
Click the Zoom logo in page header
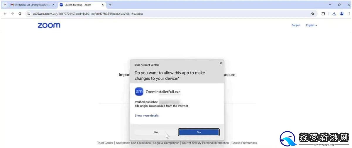click(49, 25)
